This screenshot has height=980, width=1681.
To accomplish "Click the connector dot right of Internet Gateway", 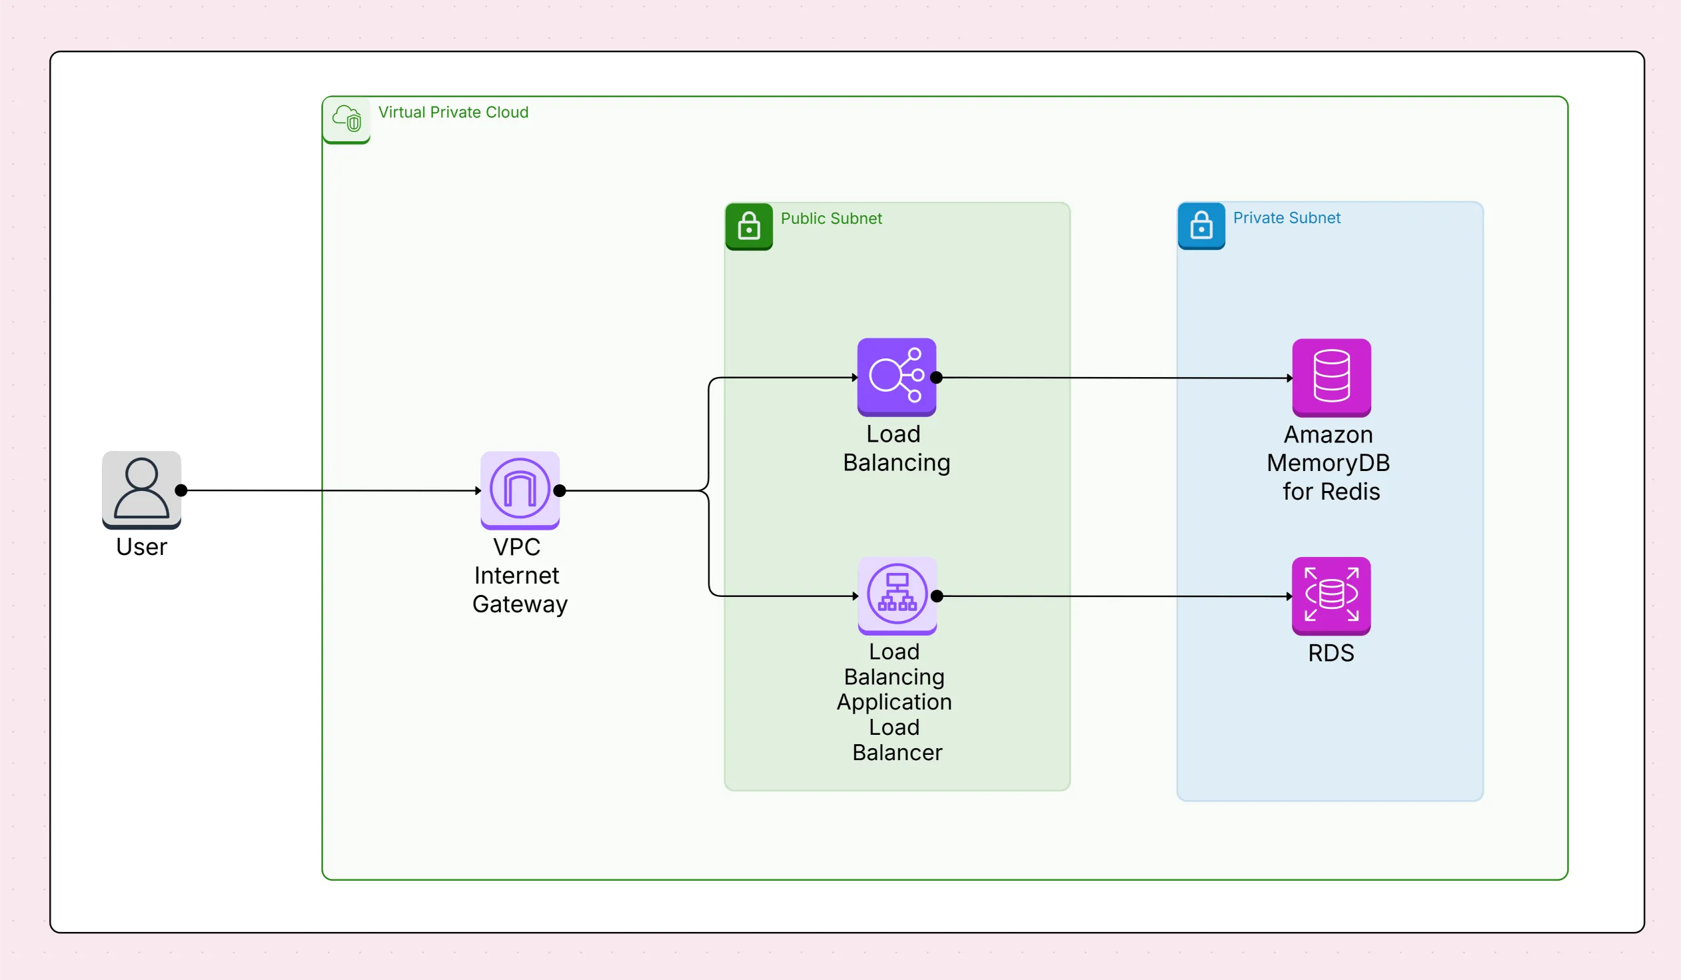I will point(560,491).
